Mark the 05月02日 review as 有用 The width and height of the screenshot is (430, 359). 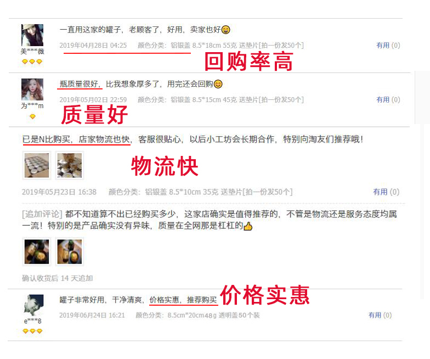tap(388, 100)
